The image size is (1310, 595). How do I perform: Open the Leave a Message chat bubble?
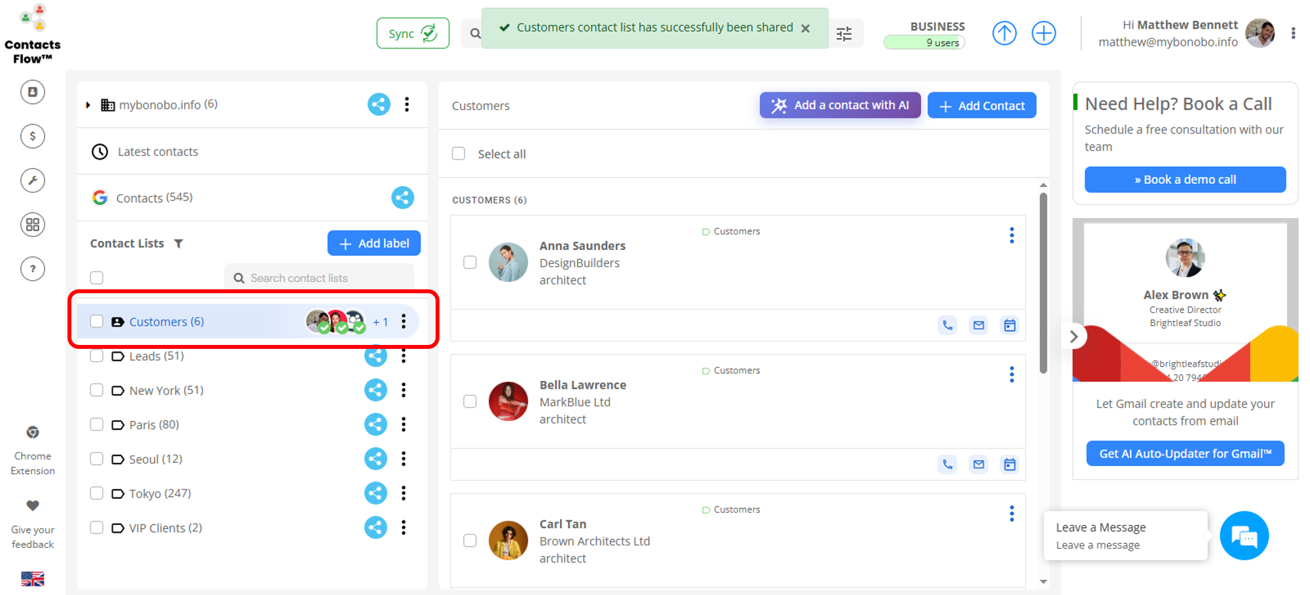pos(1244,536)
